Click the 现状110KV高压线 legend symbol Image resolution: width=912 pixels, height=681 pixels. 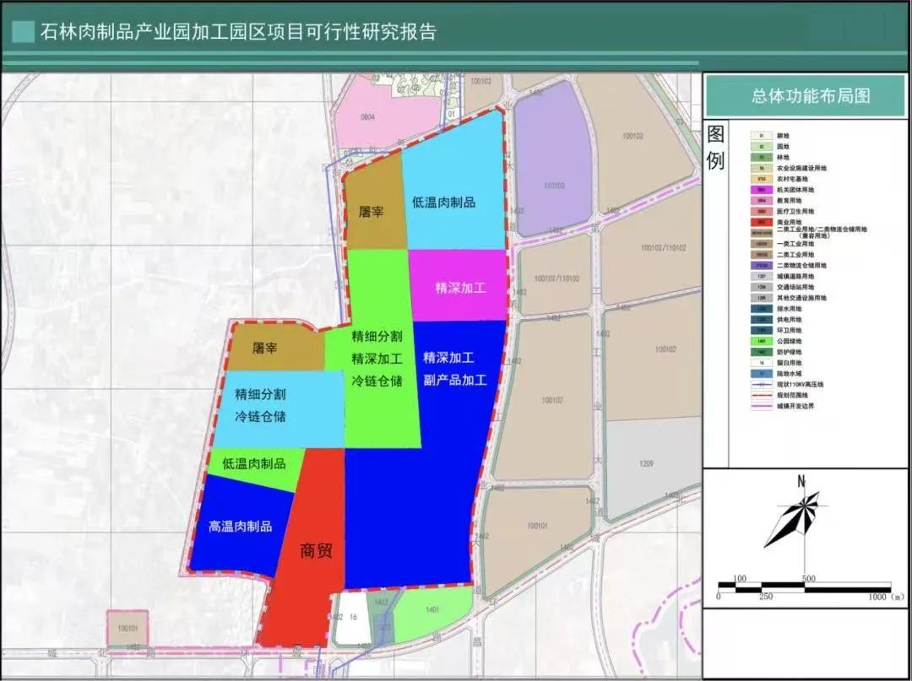(x=761, y=385)
